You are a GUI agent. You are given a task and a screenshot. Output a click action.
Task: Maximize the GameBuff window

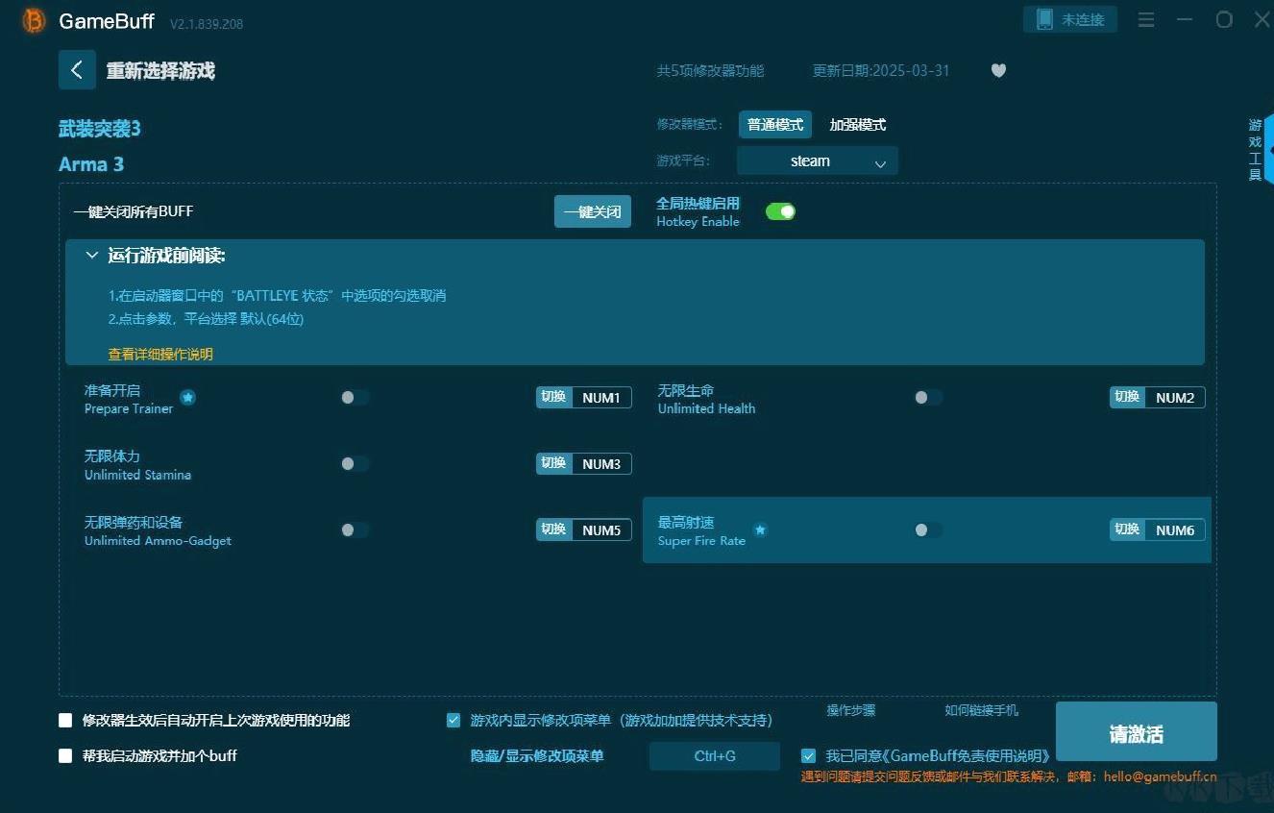pos(1224,19)
